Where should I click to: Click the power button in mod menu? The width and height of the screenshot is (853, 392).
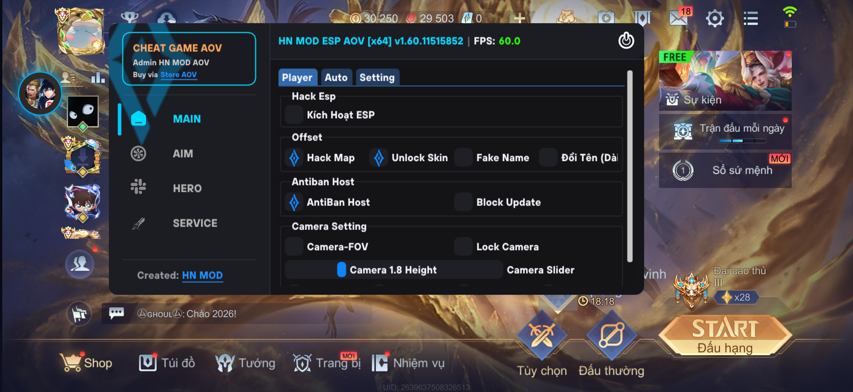tap(626, 41)
